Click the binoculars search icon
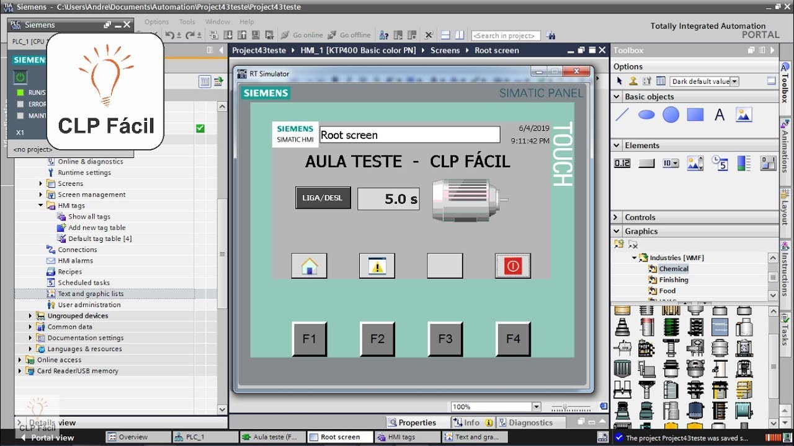The height and width of the screenshot is (446, 794). point(551,35)
